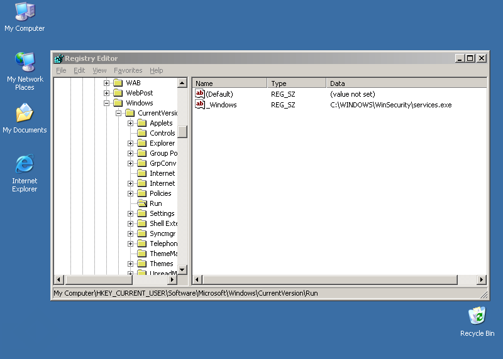Click the tree pane scroll up arrow
The image size is (503, 359).
click(x=182, y=83)
